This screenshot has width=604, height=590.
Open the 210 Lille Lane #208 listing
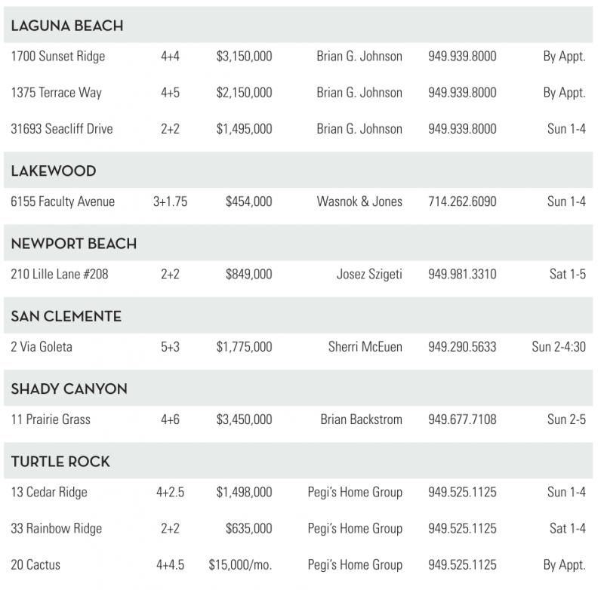tap(60, 275)
